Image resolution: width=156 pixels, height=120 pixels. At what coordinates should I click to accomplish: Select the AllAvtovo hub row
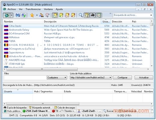point(76,37)
